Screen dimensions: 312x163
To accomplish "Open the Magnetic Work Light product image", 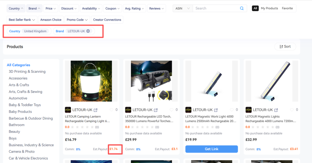I will click(x=211, y=81).
